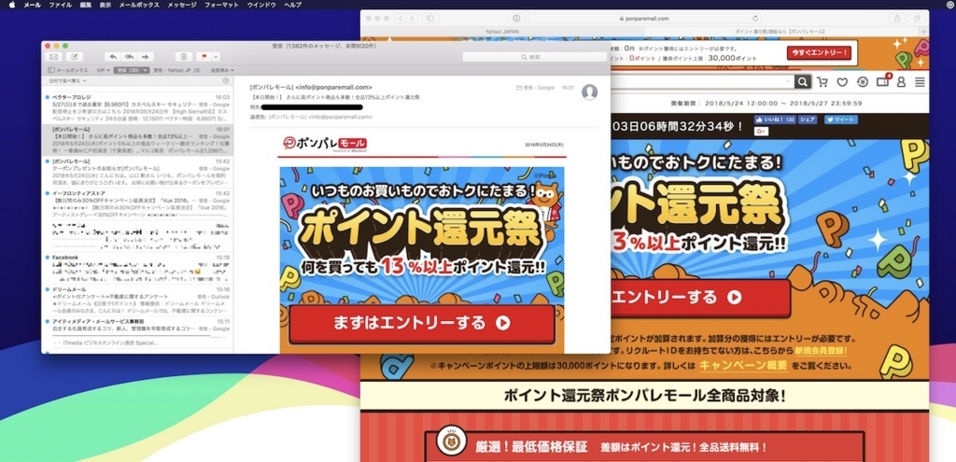Compose a new message in Mail
956x462 pixels.
[x=74, y=57]
